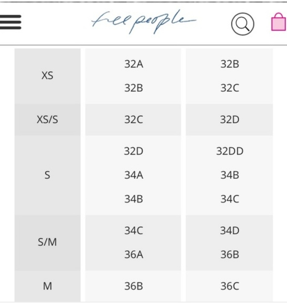Screen dimensions: 287x306
Task: Click 34B in the right column
Action: coord(230,175)
